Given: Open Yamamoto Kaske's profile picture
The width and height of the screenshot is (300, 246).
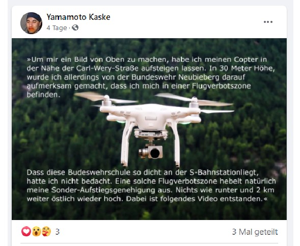Looking at the screenshot, I should [x=32, y=23].
